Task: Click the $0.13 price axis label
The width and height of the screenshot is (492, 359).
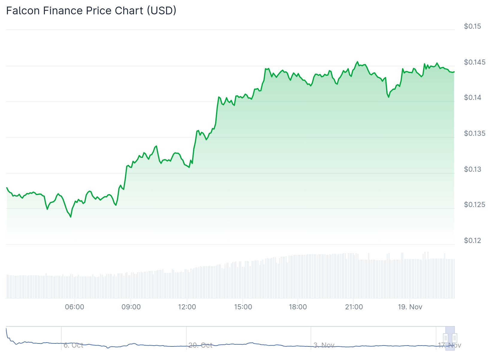Action: [x=473, y=169]
